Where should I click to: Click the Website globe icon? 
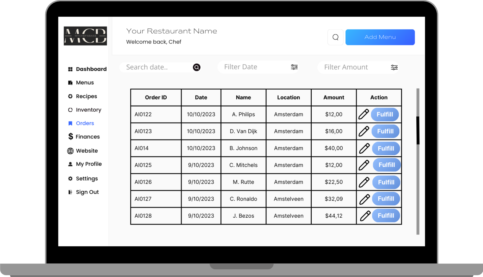(x=70, y=151)
